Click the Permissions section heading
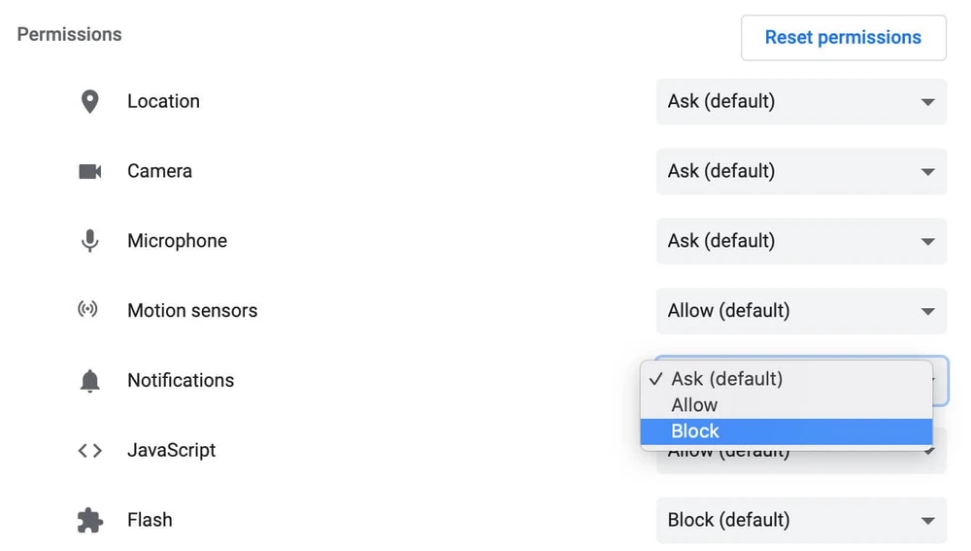This screenshot has height=551, width=971. [x=70, y=35]
